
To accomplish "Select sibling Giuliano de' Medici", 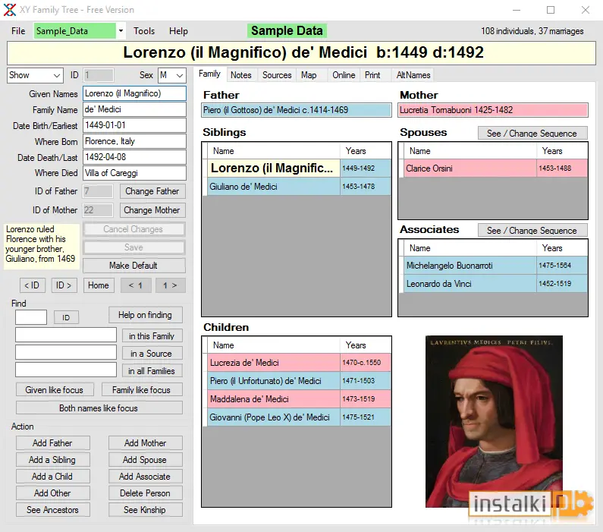I will (299, 187).
